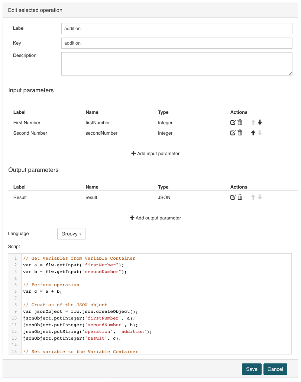This screenshot has height=382, width=301.
Task: Cancel editing the operation
Action: (x=275, y=369)
